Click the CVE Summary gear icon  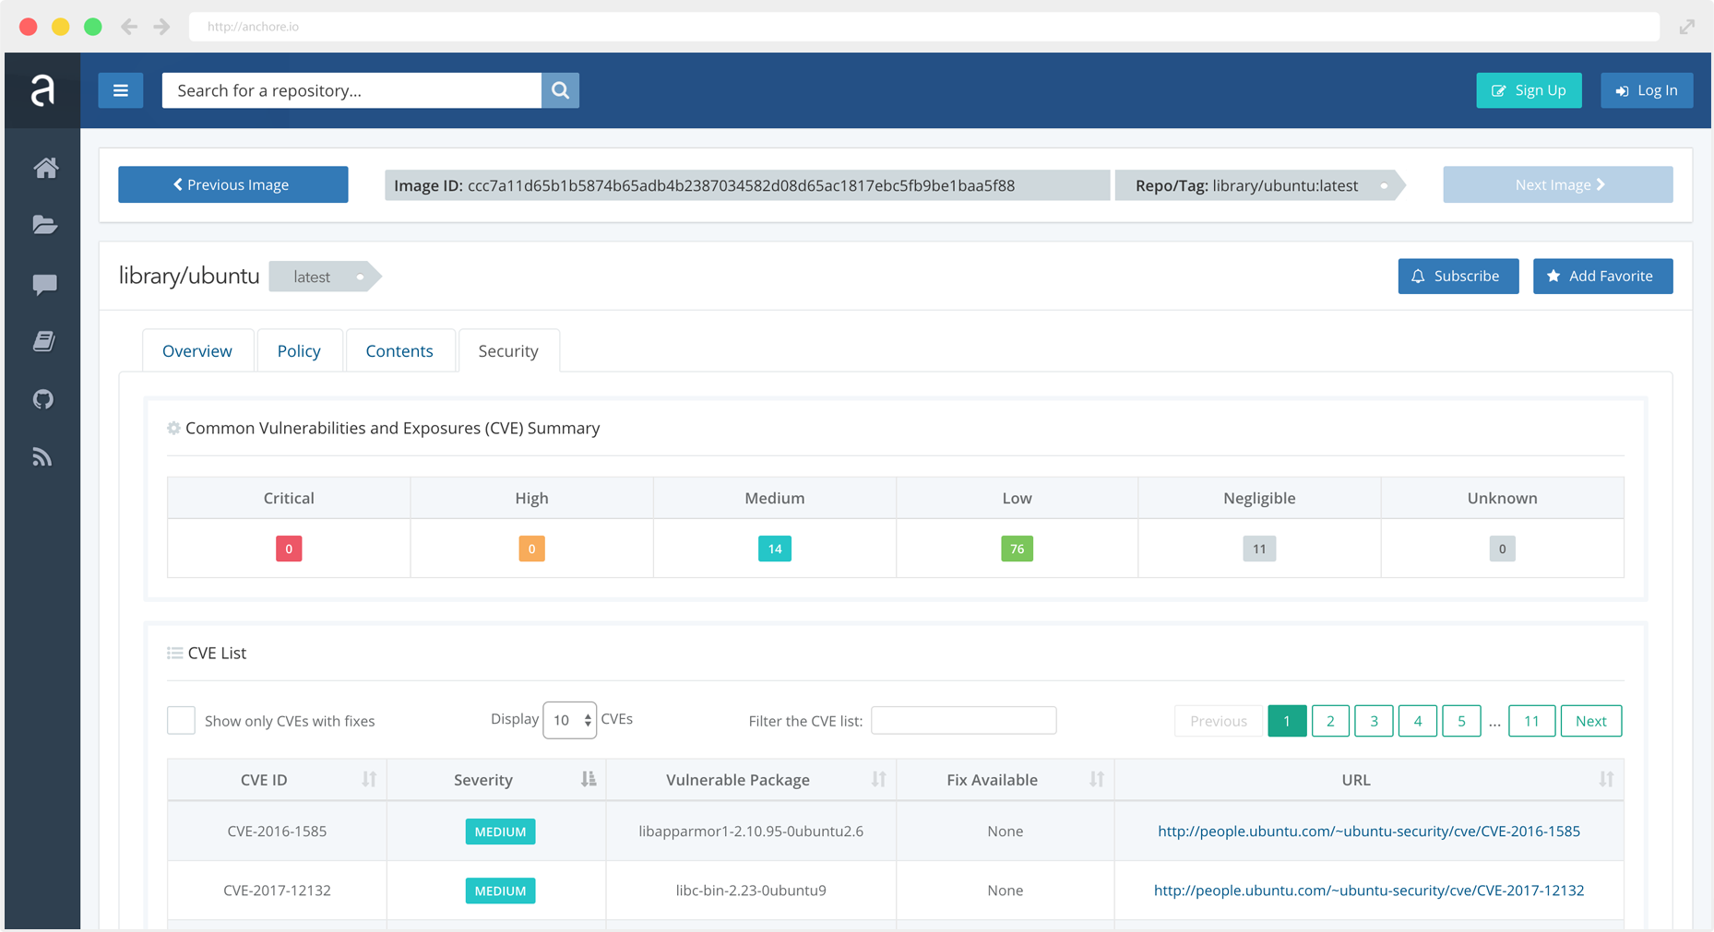pos(173,428)
